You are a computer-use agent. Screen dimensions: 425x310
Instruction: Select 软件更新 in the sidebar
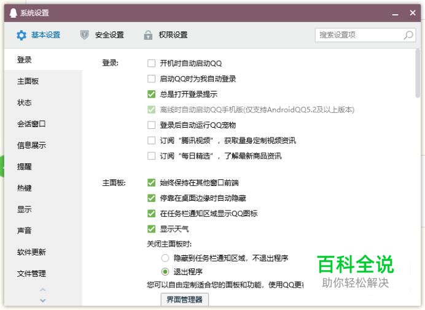(43, 252)
